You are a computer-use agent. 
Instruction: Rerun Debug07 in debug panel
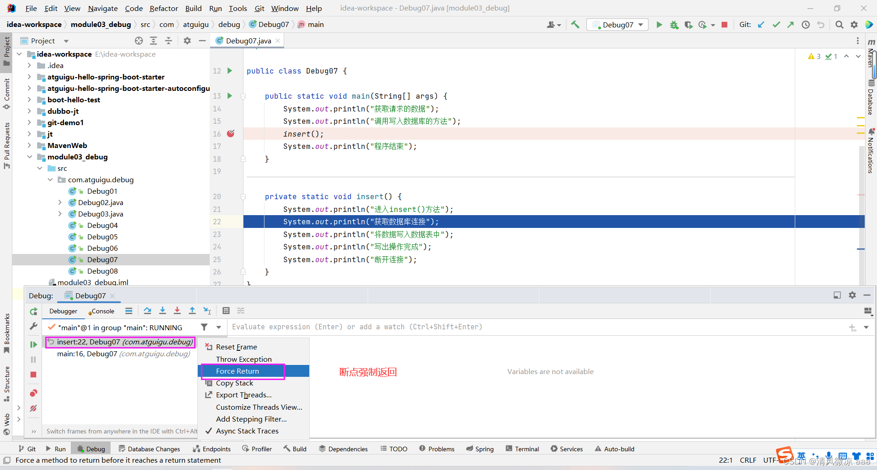(x=33, y=312)
